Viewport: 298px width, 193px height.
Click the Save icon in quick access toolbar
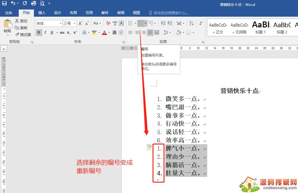[x=4, y=4]
